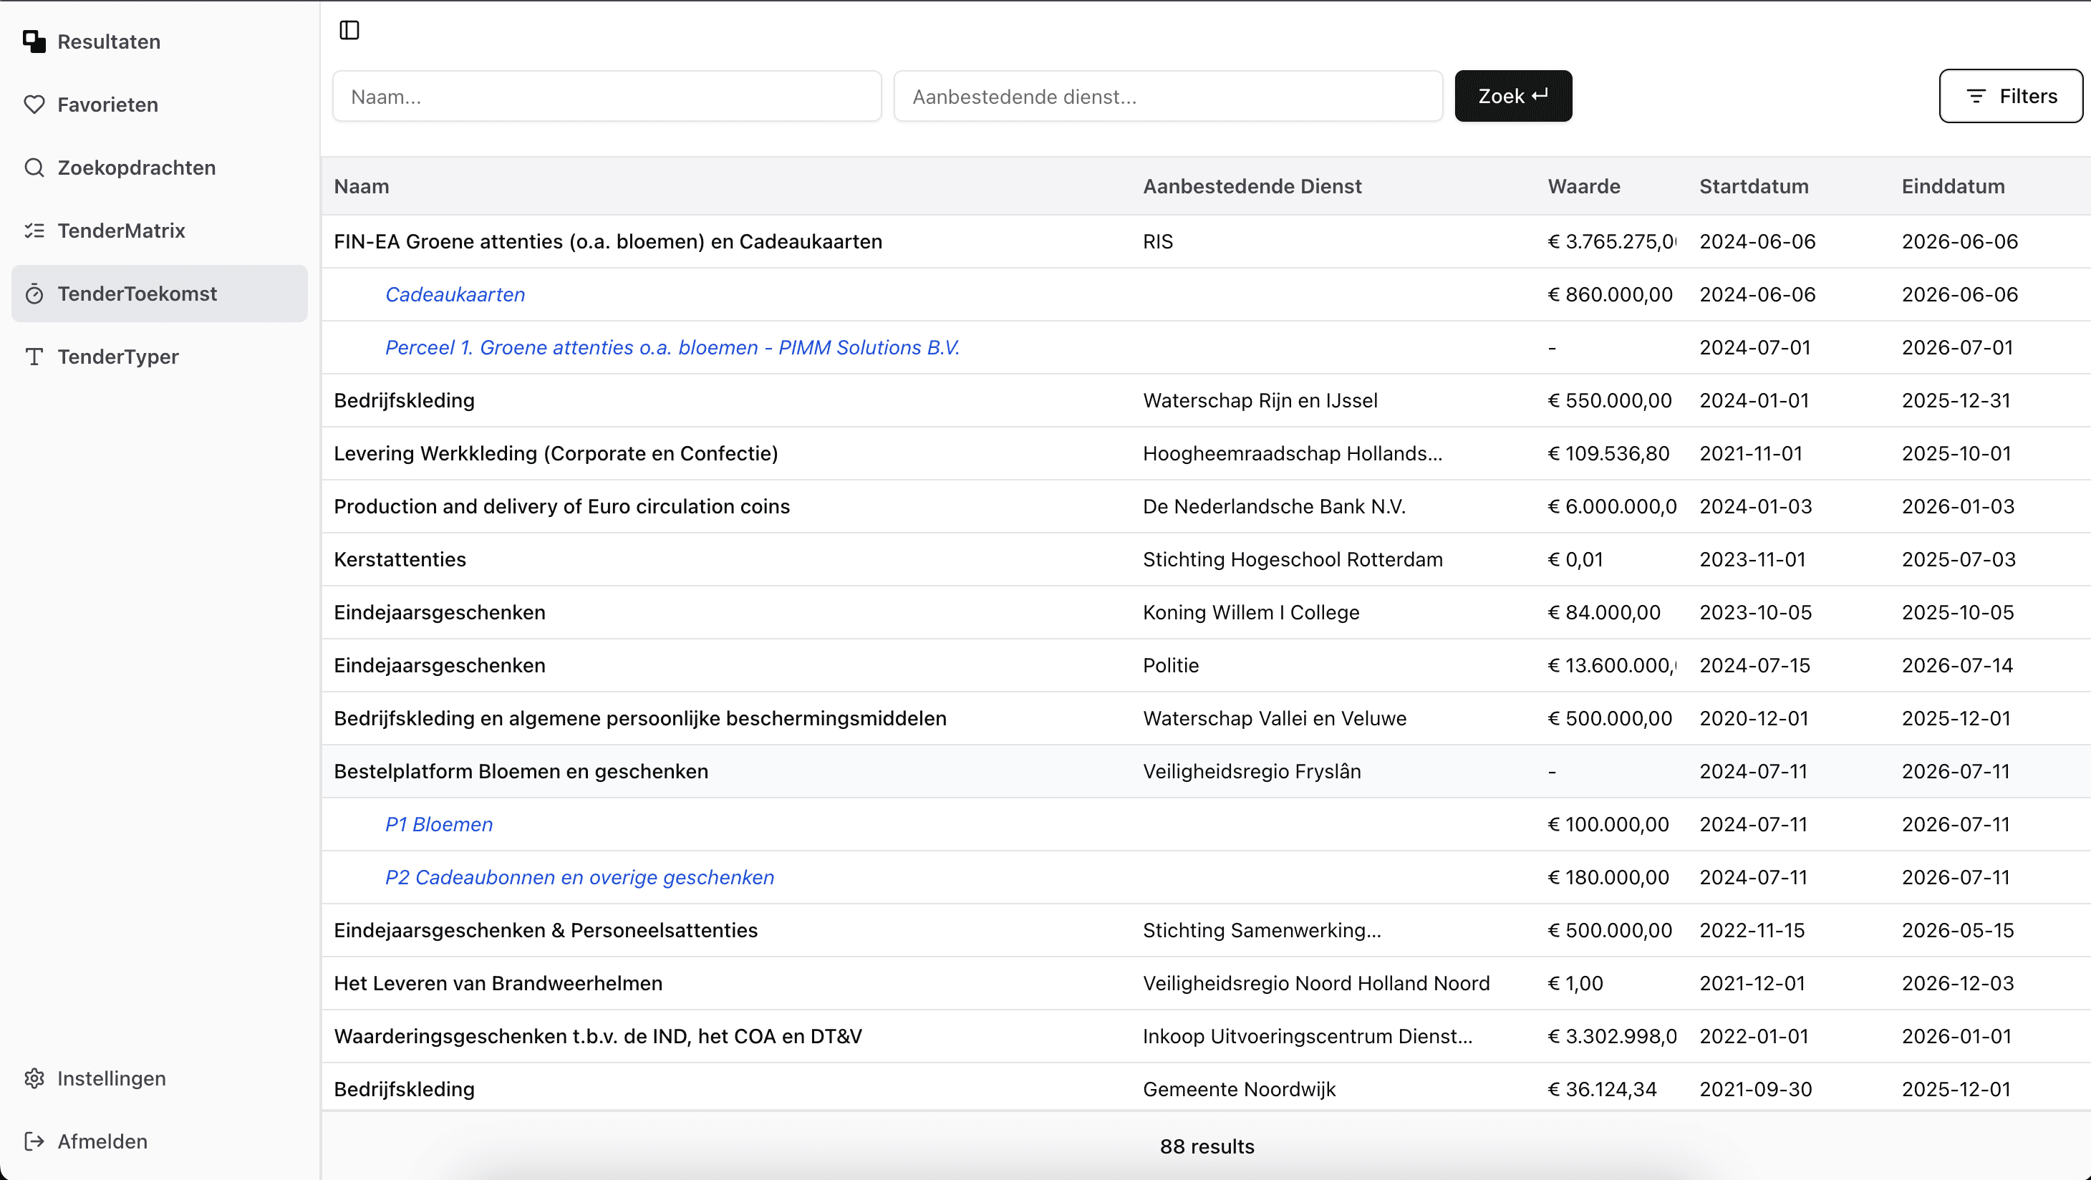Viewport: 2091px width, 1180px height.
Task: Open the Perceel 1 Groene attenties link
Action: pos(672,347)
